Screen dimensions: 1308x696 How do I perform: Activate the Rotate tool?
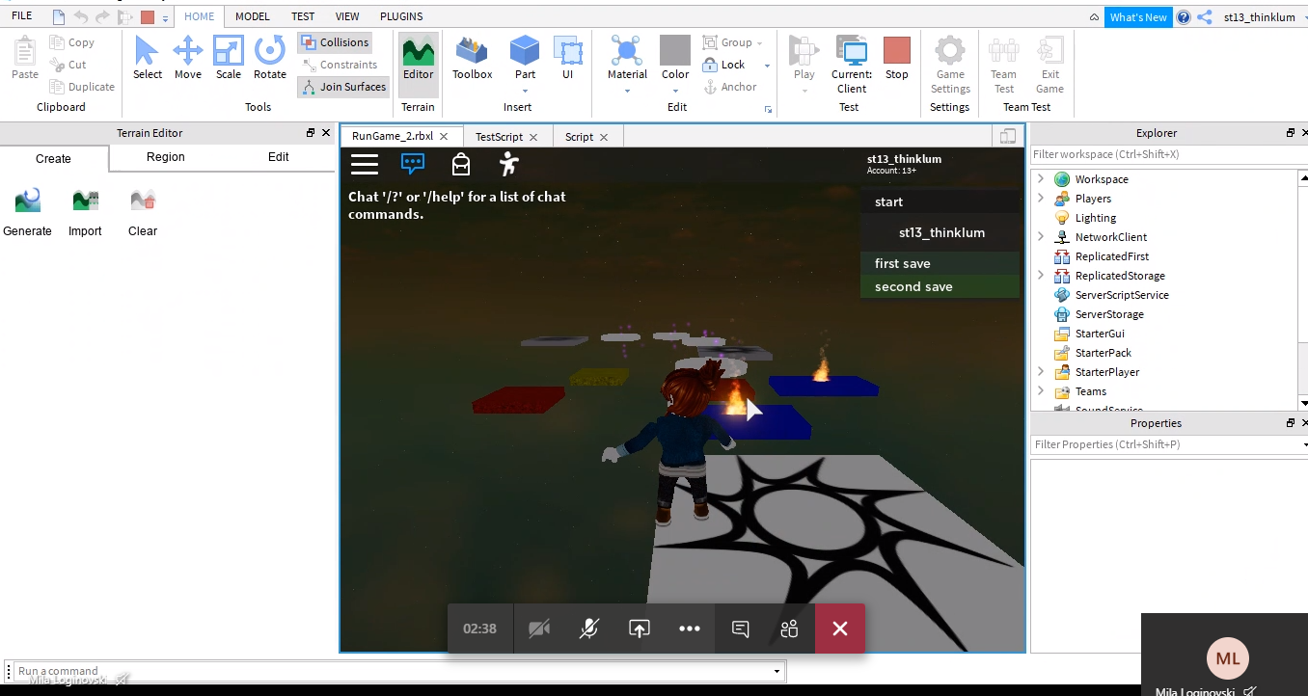[270, 58]
